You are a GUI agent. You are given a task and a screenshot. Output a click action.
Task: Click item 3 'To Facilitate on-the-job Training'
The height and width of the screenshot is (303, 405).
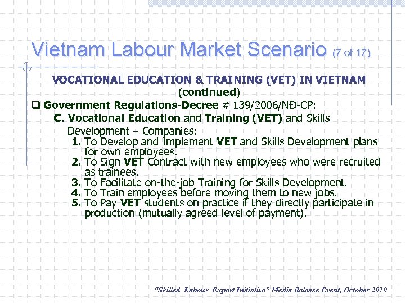209,182
